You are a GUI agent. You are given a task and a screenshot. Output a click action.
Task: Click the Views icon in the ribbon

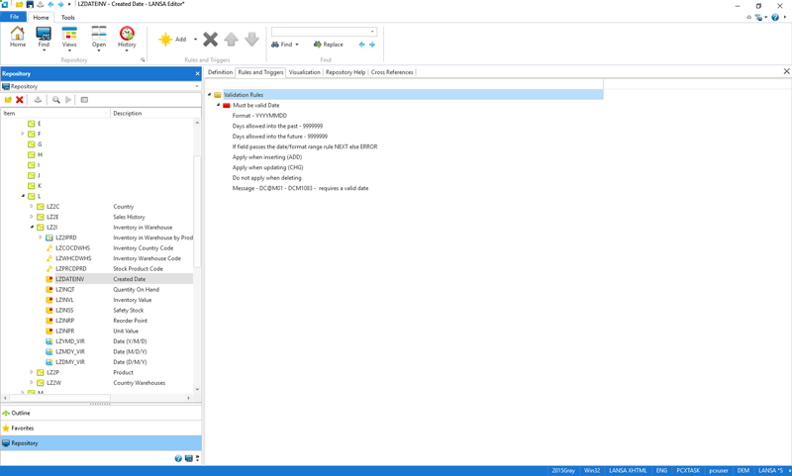69,38
